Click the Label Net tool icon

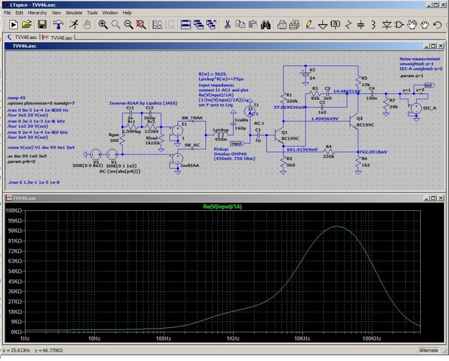(335, 24)
